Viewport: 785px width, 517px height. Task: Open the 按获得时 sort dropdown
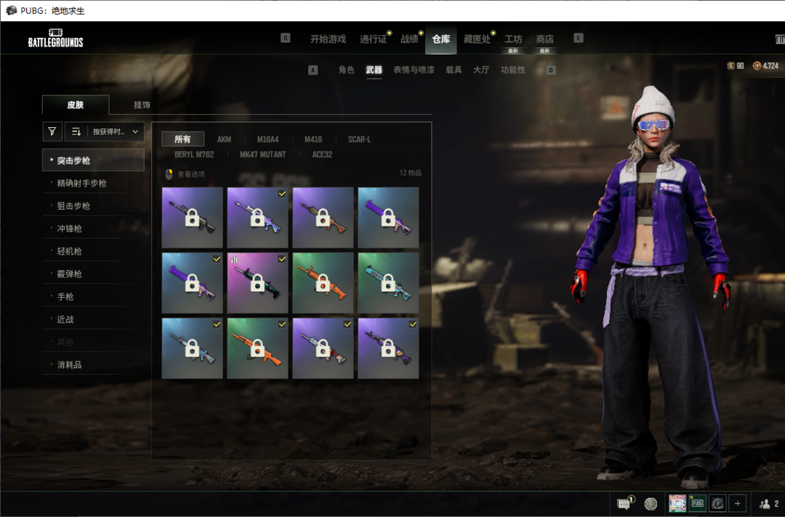click(116, 131)
